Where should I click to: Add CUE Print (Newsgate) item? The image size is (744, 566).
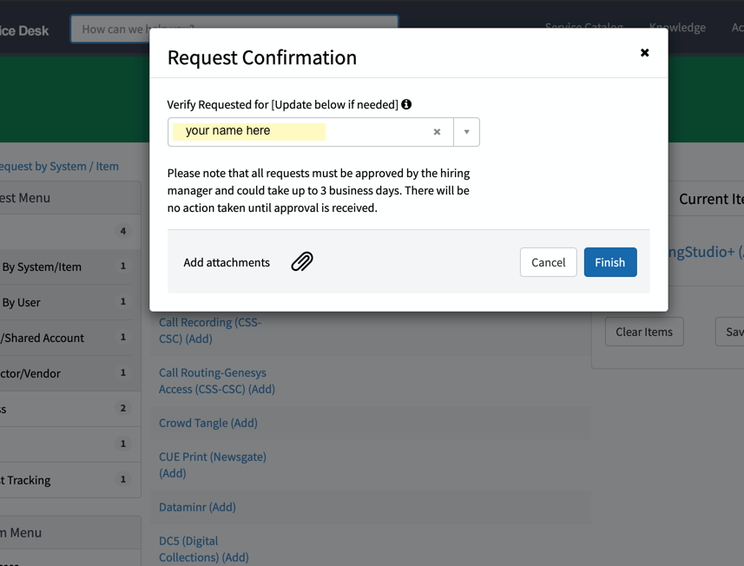(212, 464)
